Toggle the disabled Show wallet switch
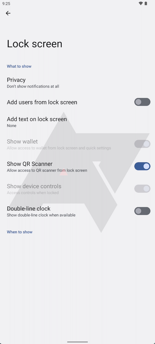The width and height of the screenshot is (155, 344). 142,144
